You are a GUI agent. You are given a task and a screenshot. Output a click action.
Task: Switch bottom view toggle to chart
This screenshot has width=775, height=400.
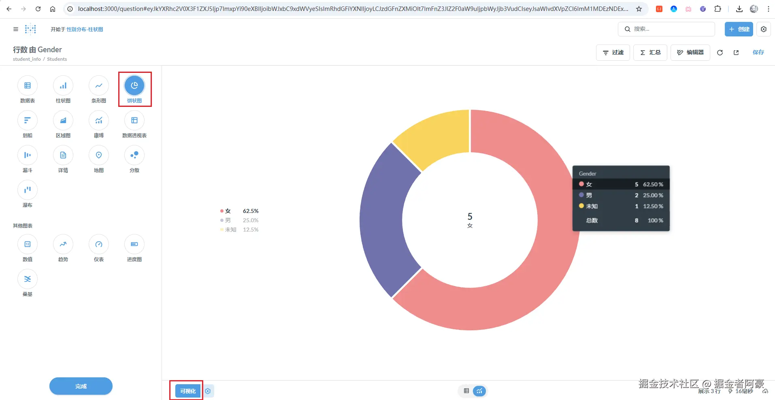click(x=479, y=391)
